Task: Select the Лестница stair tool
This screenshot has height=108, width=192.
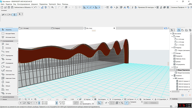Action: [9, 59]
